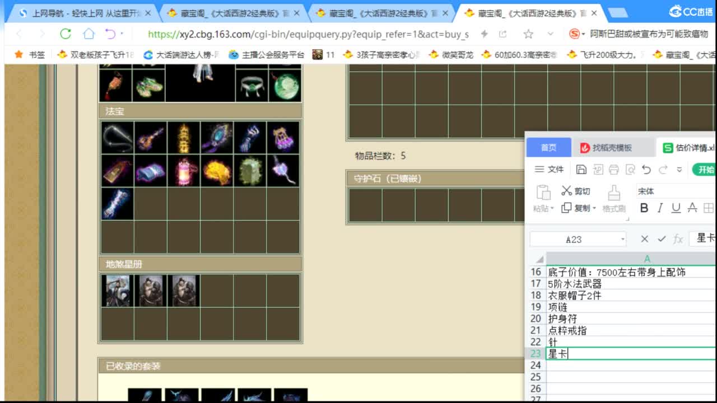Click the cell borders icon
Screen dimensions: 717x403
(709, 208)
